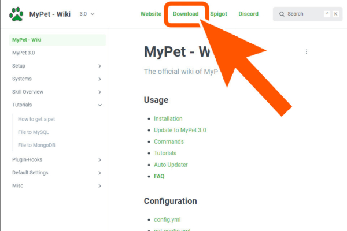The width and height of the screenshot is (347, 231).
Task: Expand the Systems sidebar section
Action: pos(99,79)
